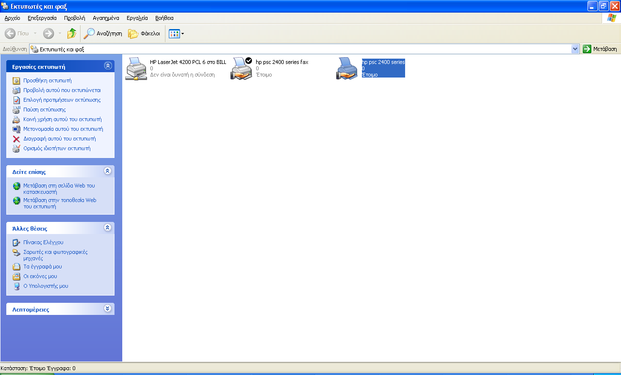
Task: Click Μετάβαση στη σελίδα Web του κατασκευαστή
Action: tap(59, 189)
